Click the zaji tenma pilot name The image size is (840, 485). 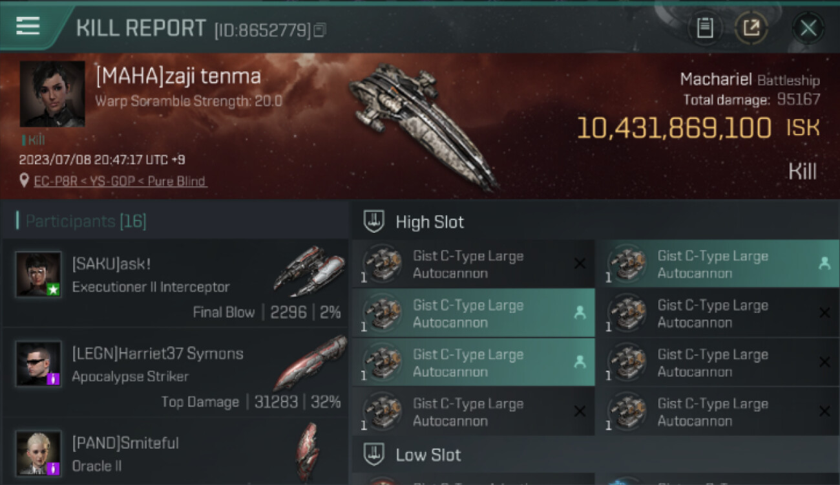(178, 76)
